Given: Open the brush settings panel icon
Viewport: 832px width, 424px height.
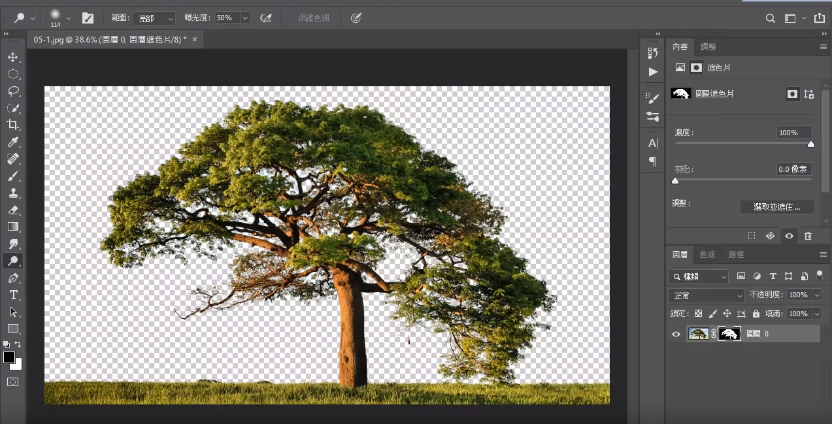Looking at the screenshot, I should (88, 18).
